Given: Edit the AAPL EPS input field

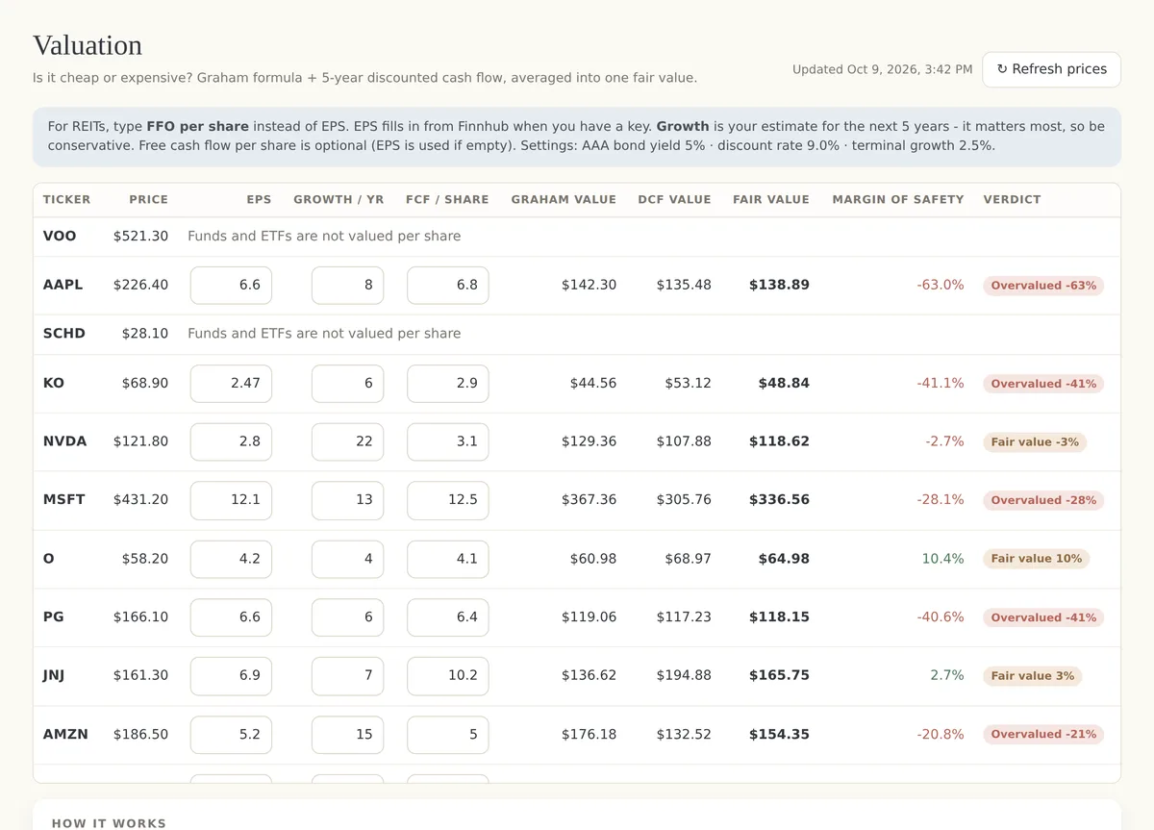Looking at the screenshot, I should pos(231,286).
